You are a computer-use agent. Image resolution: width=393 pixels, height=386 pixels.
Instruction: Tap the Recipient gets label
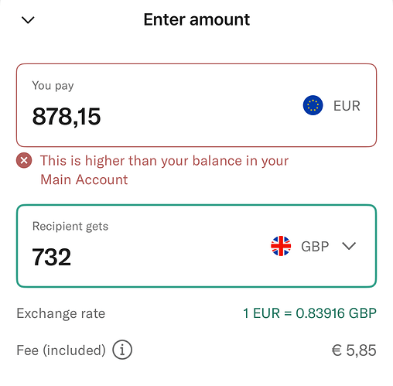click(70, 227)
